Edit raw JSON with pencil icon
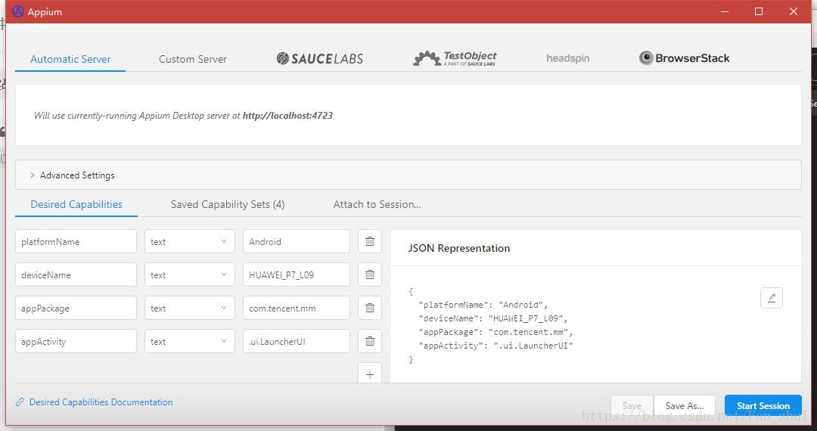The height and width of the screenshot is (431, 817). coord(772,298)
